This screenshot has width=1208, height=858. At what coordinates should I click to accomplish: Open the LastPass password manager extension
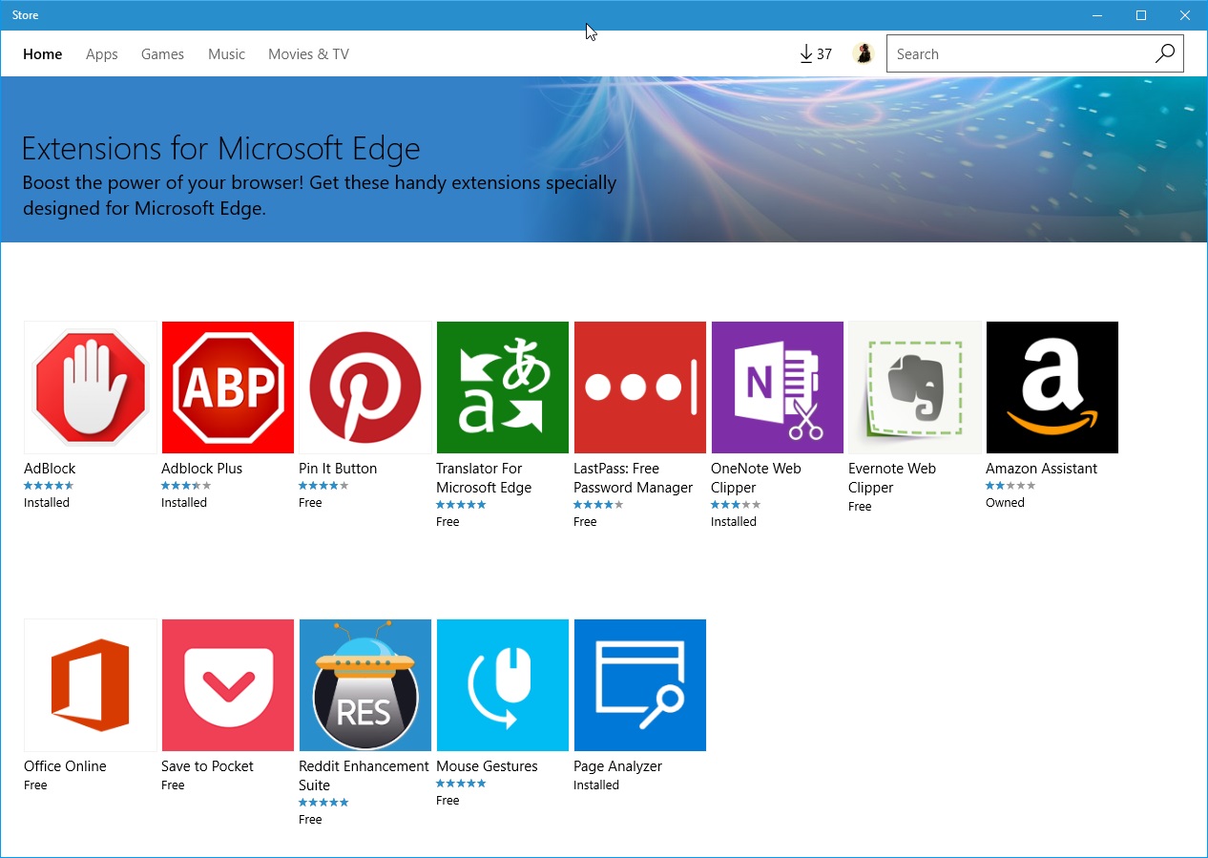pos(639,387)
